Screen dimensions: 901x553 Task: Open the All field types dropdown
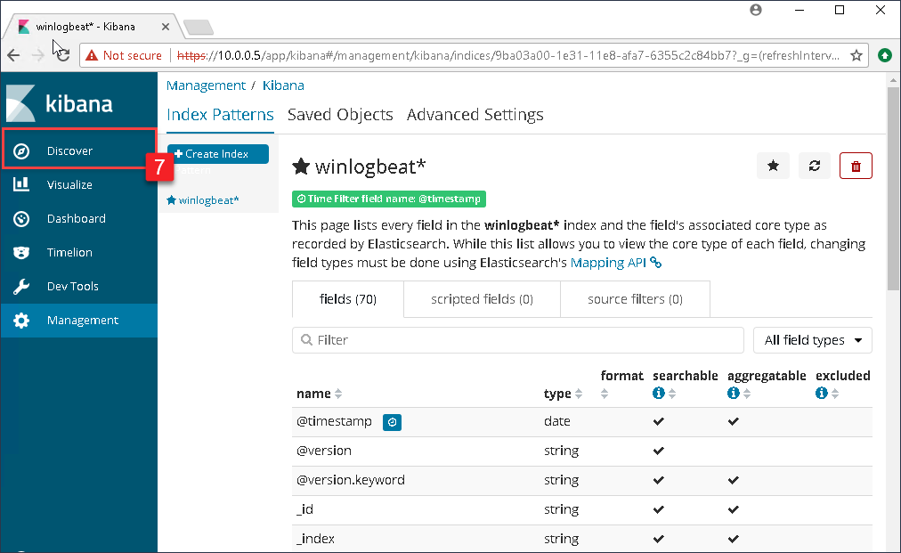pos(813,340)
